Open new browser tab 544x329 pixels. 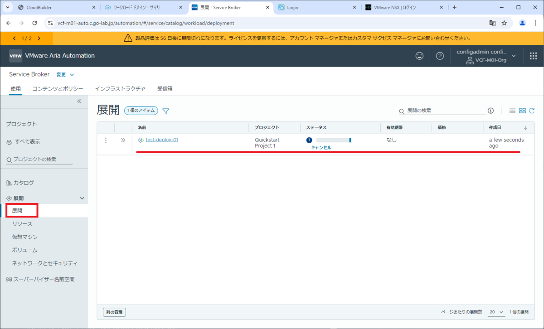pos(455,7)
